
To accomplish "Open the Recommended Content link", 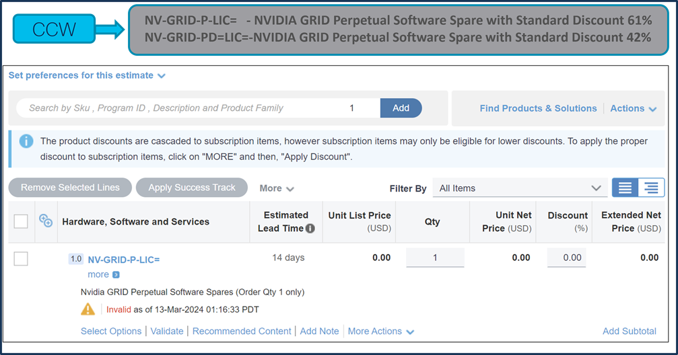I will (x=242, y=331).
